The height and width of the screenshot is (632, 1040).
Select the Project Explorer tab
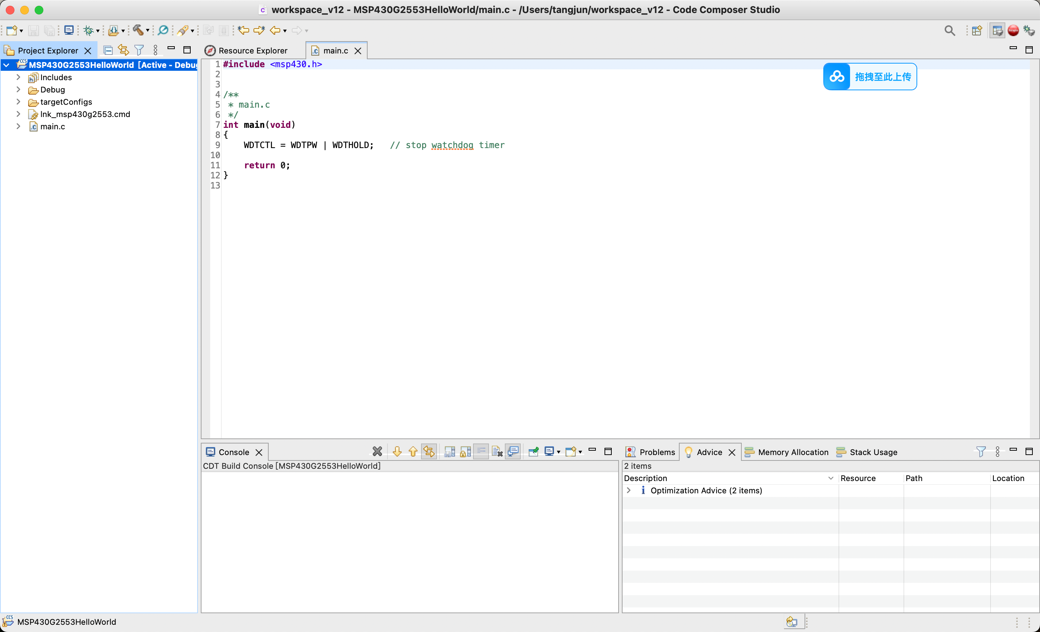[48, 51]
